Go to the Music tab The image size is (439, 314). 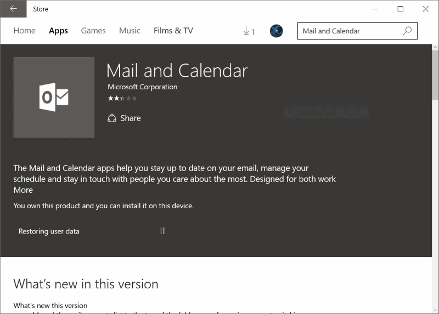tap(130, 31)
